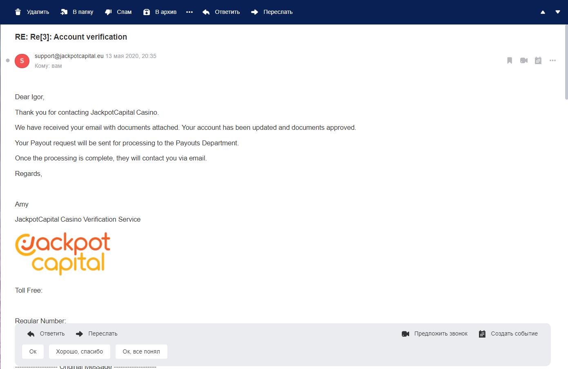Click the video call icon in header

tap(524, 60)
